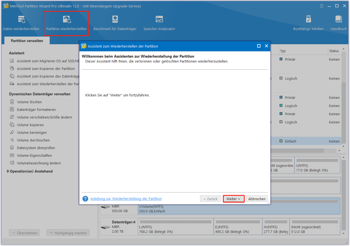Click the Migrieren OS auf SSD icon

[x=12, y=61]
